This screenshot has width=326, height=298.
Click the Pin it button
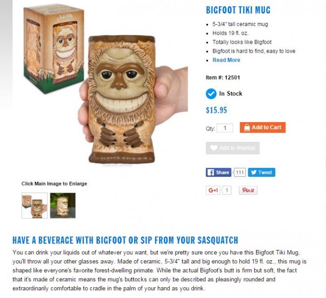(248, 190)
